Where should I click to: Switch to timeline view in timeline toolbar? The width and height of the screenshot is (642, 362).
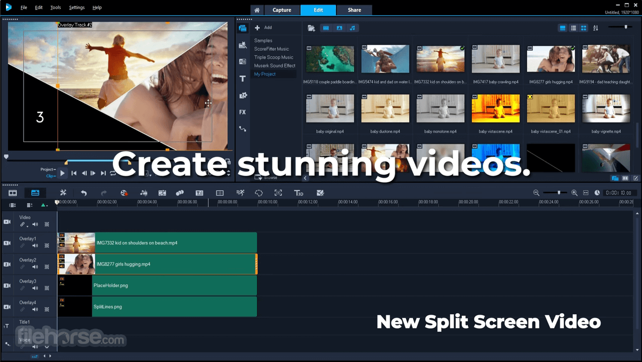[x=35, y=193]
